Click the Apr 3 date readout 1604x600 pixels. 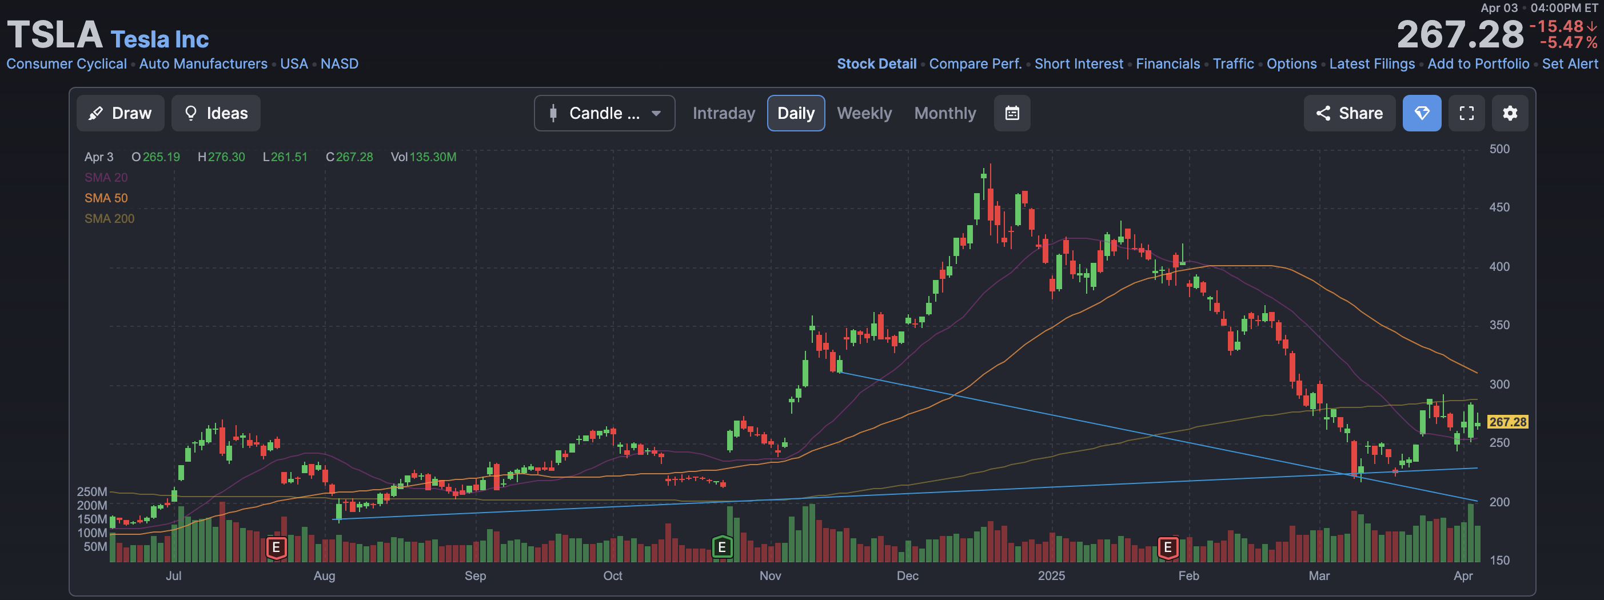click(99, 157)
